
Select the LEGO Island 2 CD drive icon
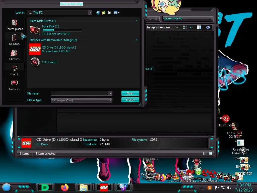point(35,49)
